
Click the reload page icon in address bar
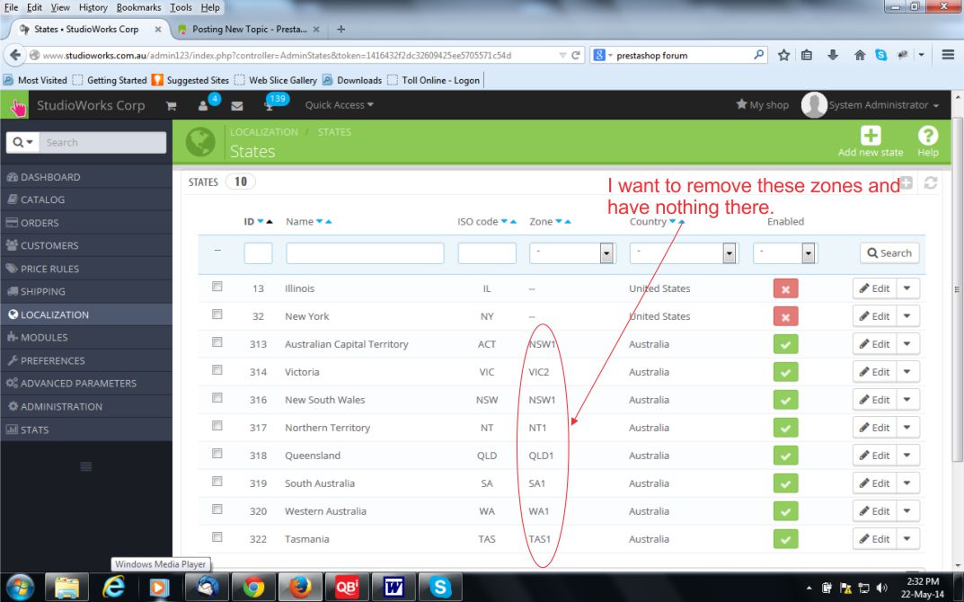tap(576, 55)
